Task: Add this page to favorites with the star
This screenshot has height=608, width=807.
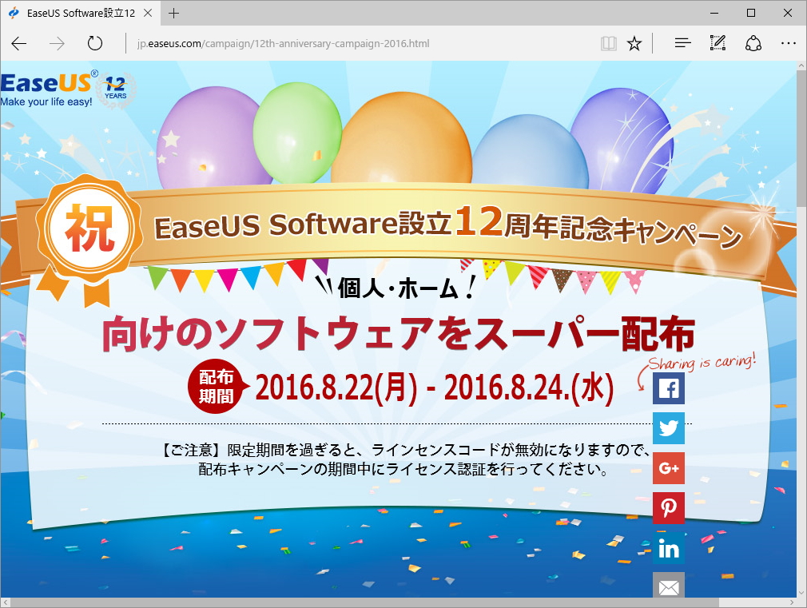Action: (x=634, y=42)
